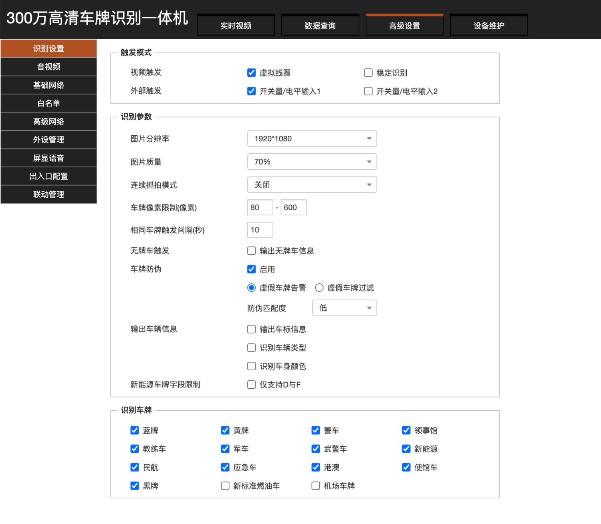Open the 防伪匹配度 dropdown
This screenshot has width=601, height=524.
coord(344,308)
